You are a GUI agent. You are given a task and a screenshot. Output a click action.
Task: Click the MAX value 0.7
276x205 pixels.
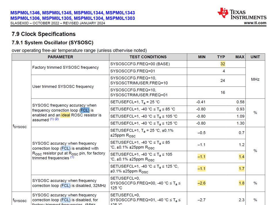pos(241,133)
